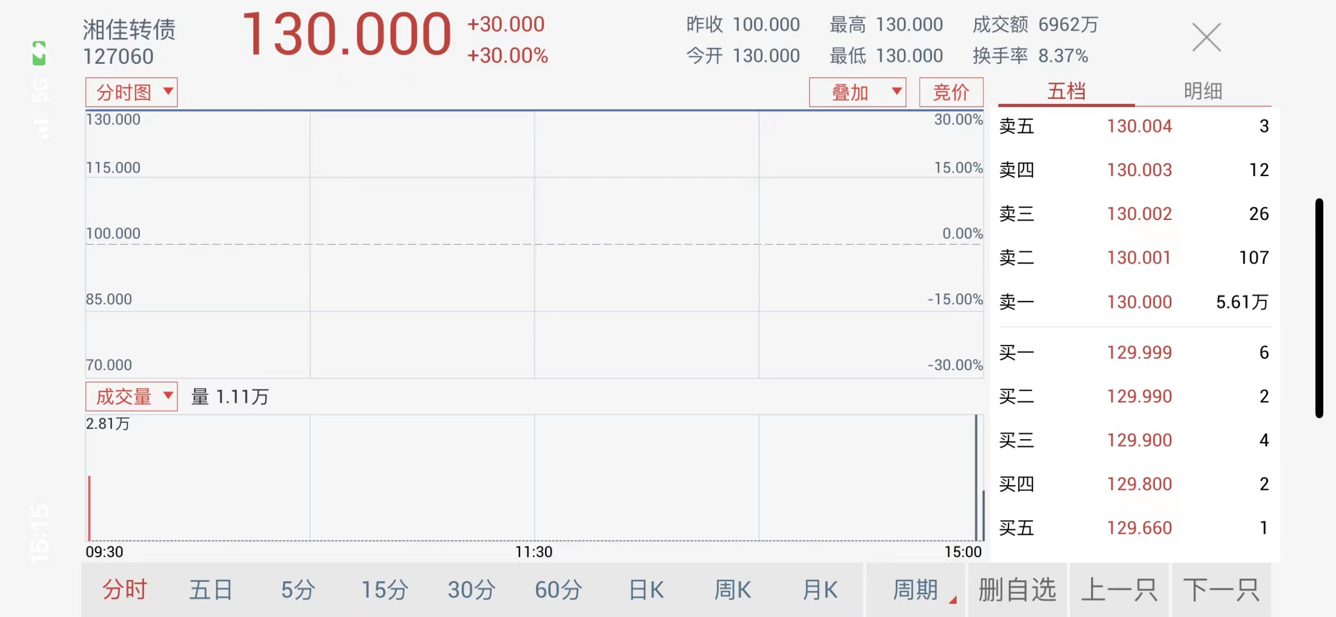Go to the previous security with 上一只
Screen dimensions: 1336x617
1119,590
